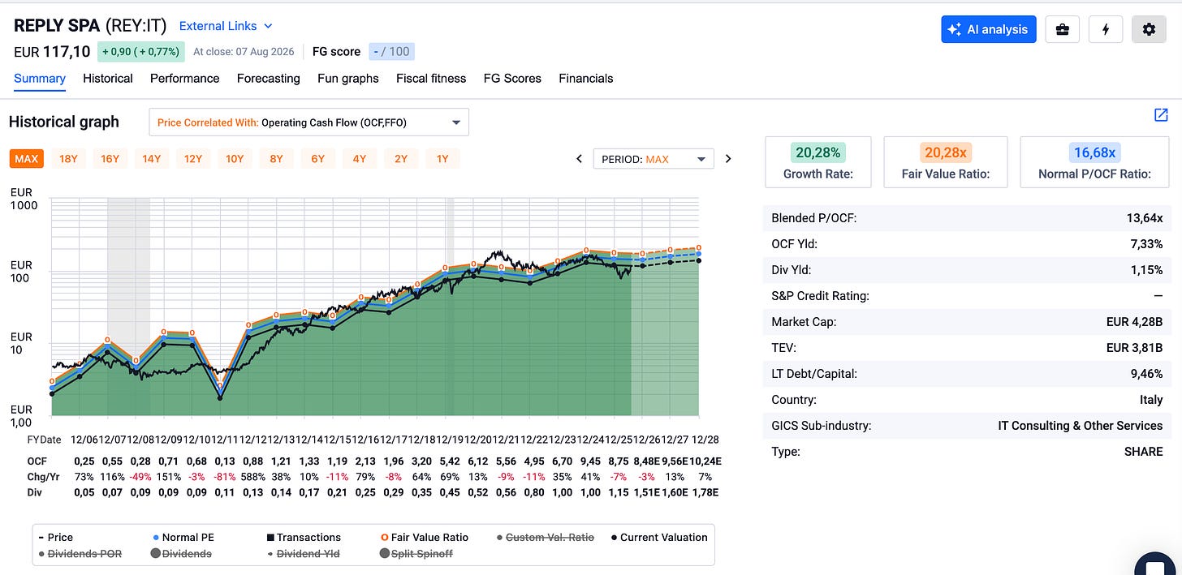Toggle Price line in legend
This screenshot has width=1182, height=575.
(x=55, y=537)
